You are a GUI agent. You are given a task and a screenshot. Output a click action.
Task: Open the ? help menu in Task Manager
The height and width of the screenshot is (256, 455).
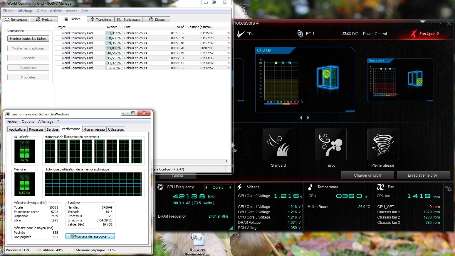[x=58, y=122]
